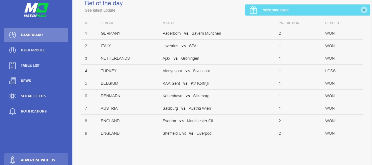Click the Notifications bell icon
The height and width of the screenshot is (165, 372).
click(13, 111)
